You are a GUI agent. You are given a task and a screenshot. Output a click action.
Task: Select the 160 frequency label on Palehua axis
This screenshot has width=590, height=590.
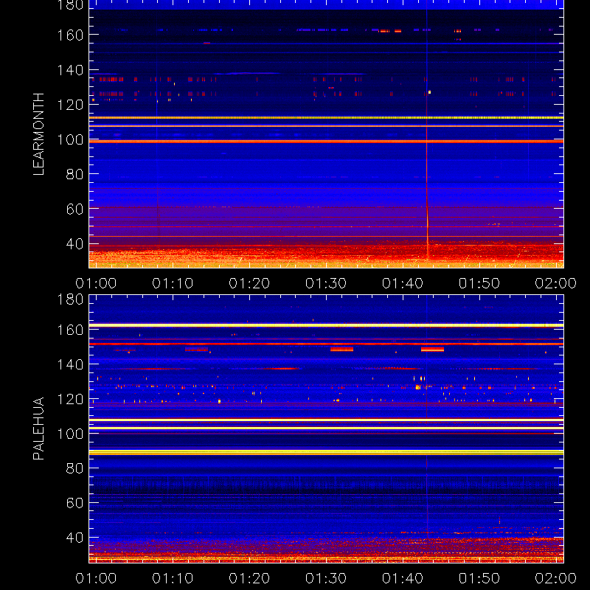coord(70,330)
